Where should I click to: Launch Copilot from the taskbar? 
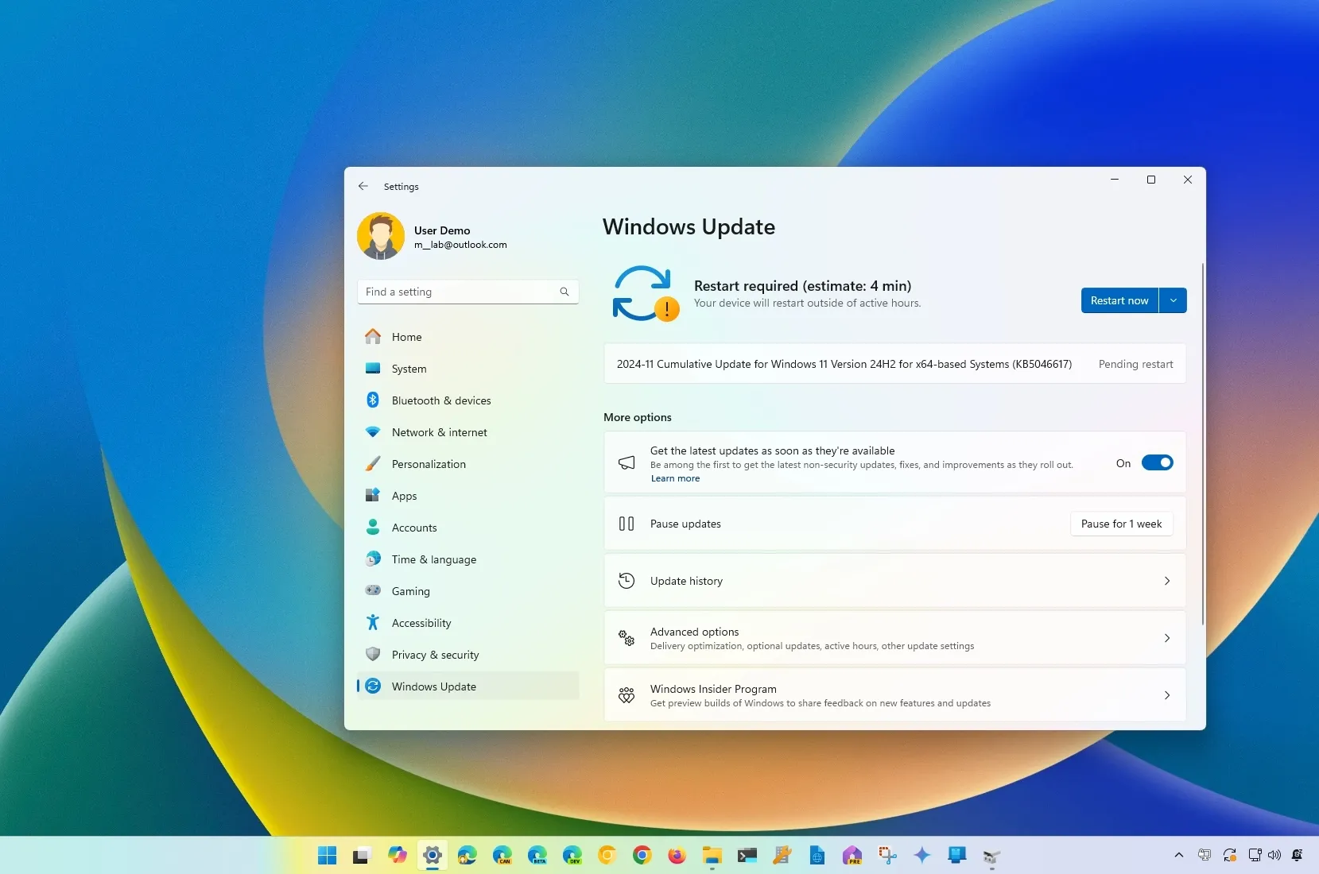(x=397, y=855)
